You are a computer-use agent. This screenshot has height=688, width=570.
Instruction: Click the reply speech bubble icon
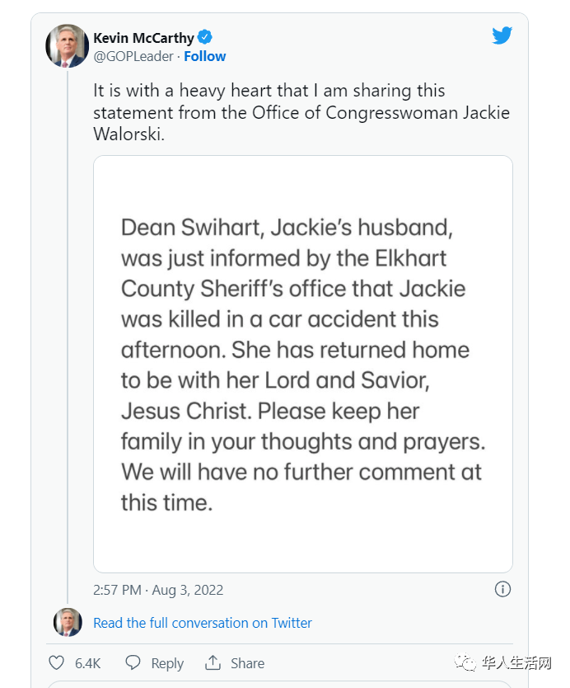(x=133, y=662)
